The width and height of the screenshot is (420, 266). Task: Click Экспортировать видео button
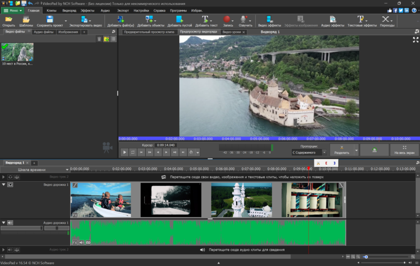tap(85, 21)
